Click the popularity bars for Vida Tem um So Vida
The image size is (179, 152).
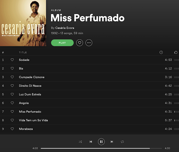point(176,120)
